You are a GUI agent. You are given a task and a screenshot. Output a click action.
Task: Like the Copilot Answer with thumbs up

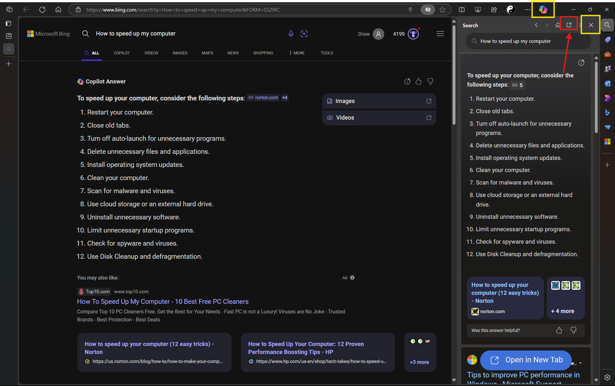pyautogui.click(x=418, y=82)
